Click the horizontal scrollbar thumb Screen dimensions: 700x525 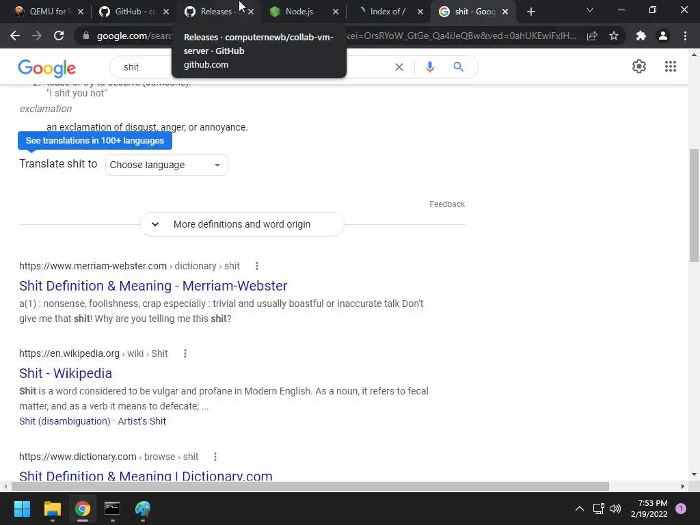pos(310,486)
